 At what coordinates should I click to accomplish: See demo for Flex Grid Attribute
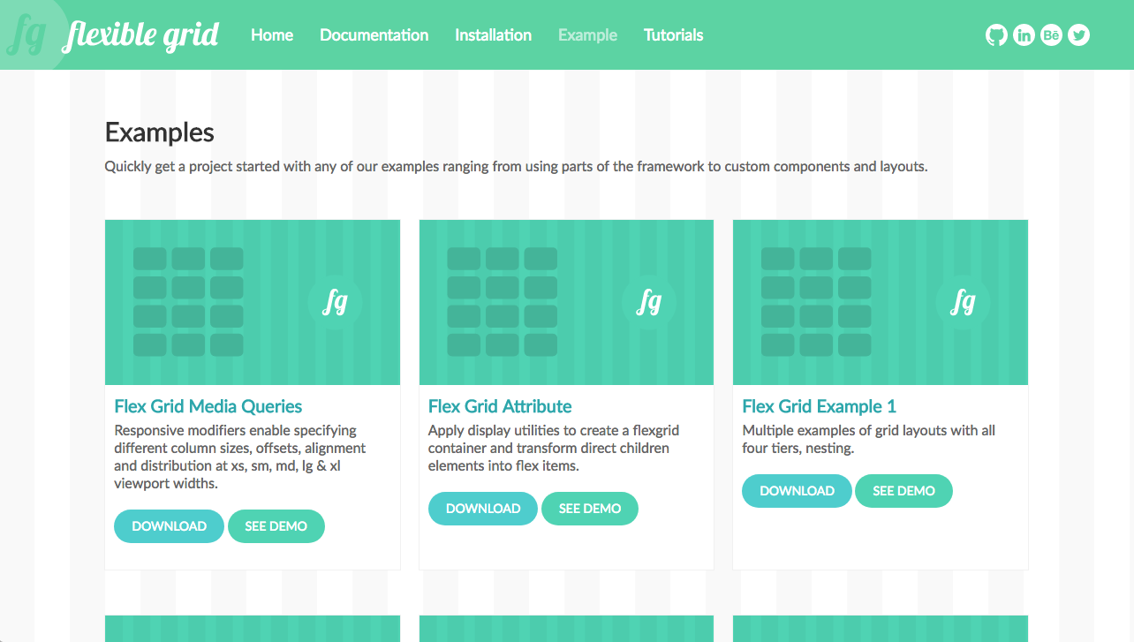(590, 508)
